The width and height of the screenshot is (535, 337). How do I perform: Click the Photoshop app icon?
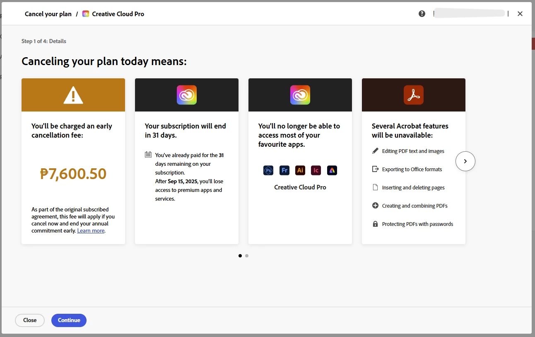(268, 170)
